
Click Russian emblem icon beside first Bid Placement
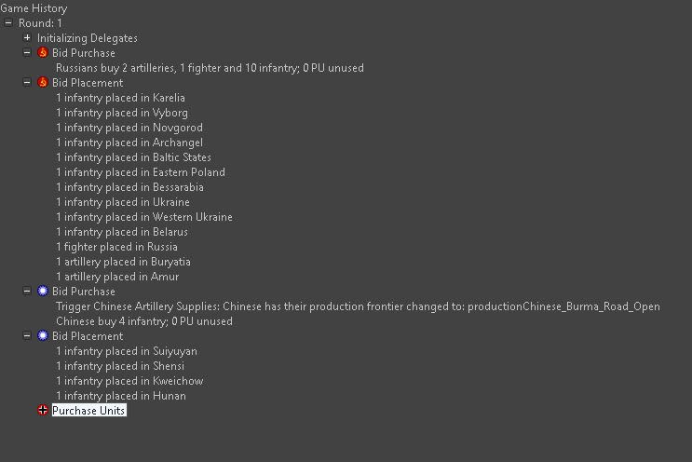pyautogui.click(x=43, y=83)
